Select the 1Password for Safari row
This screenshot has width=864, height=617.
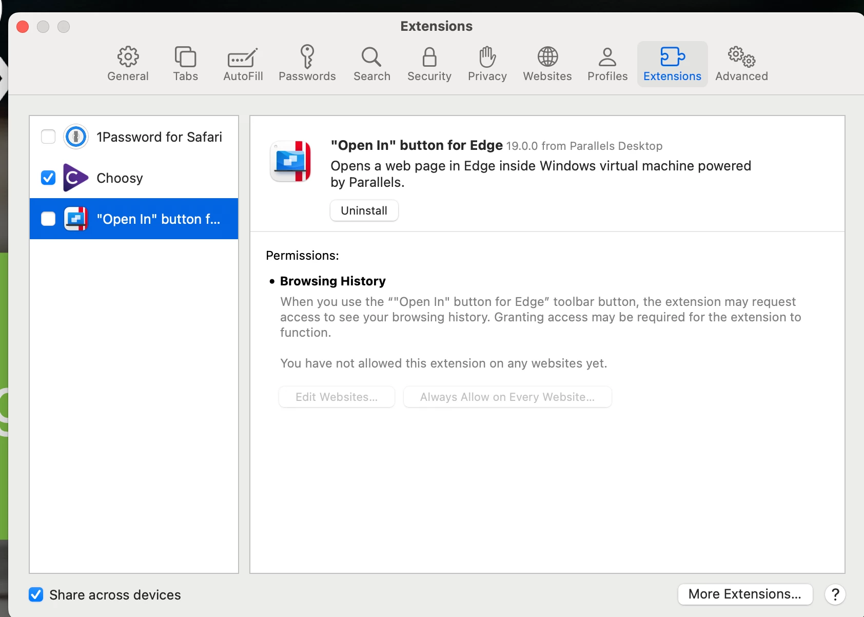[134, 137]
